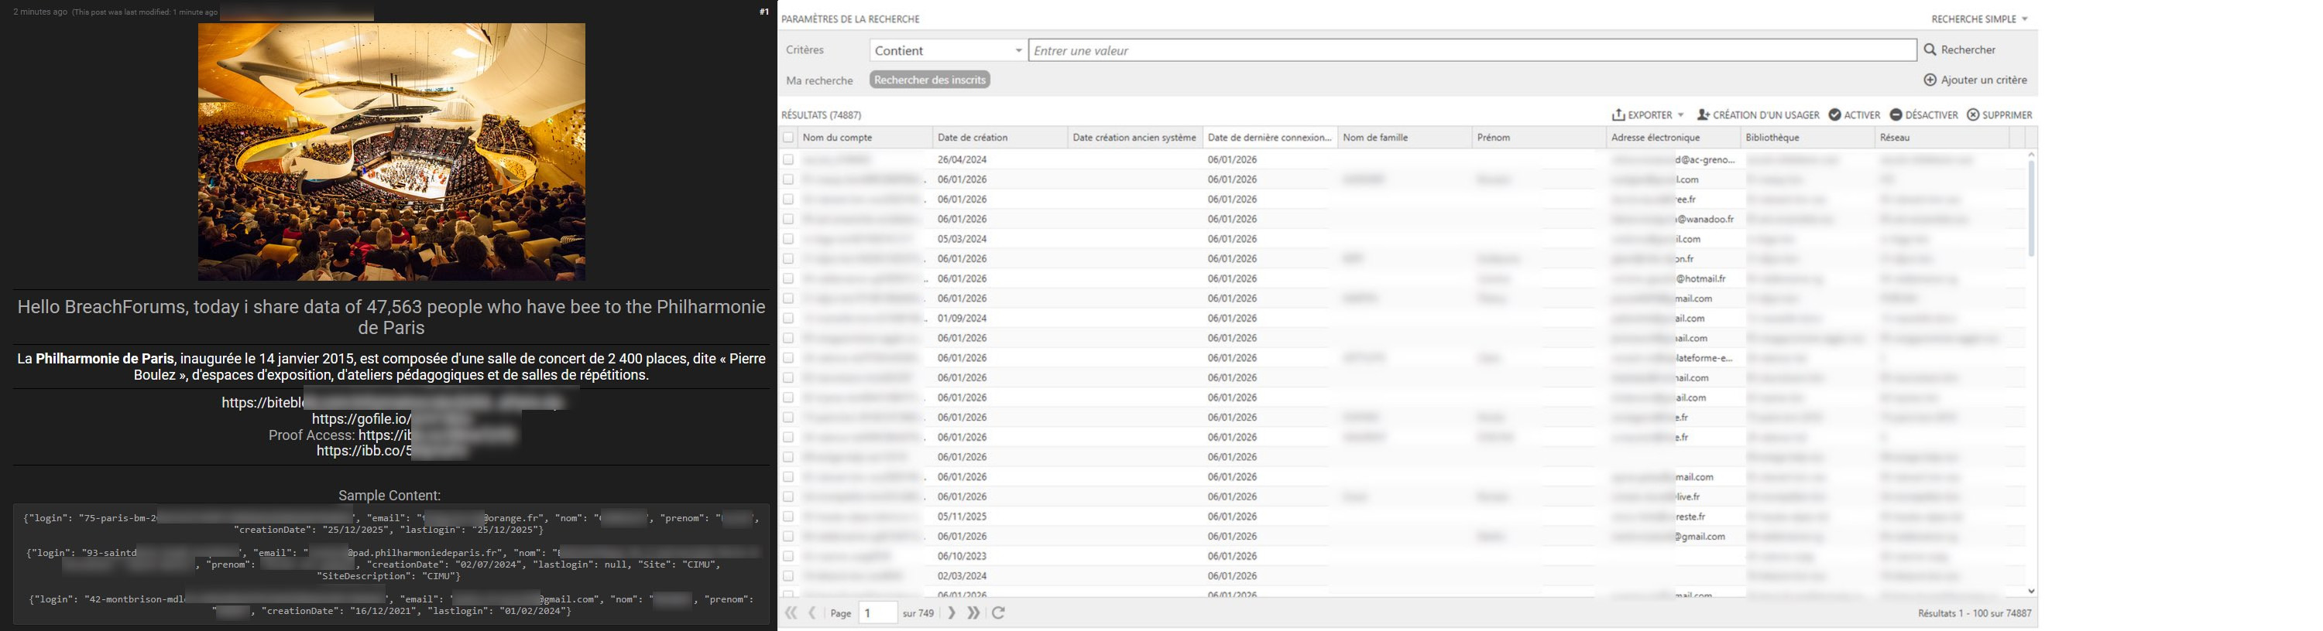Focus the Entrer une valeur search field

[x=1472, y=50]
